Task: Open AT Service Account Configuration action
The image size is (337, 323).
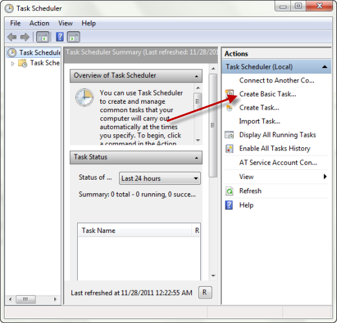Action: [278, 162]
